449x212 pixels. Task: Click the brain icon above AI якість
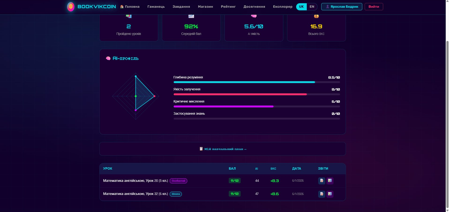pos(254,16)
